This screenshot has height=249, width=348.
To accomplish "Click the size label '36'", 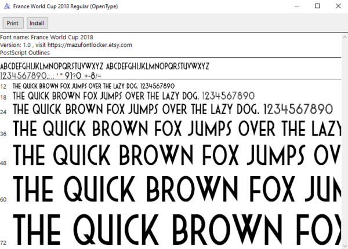I will tap(3, 134).
